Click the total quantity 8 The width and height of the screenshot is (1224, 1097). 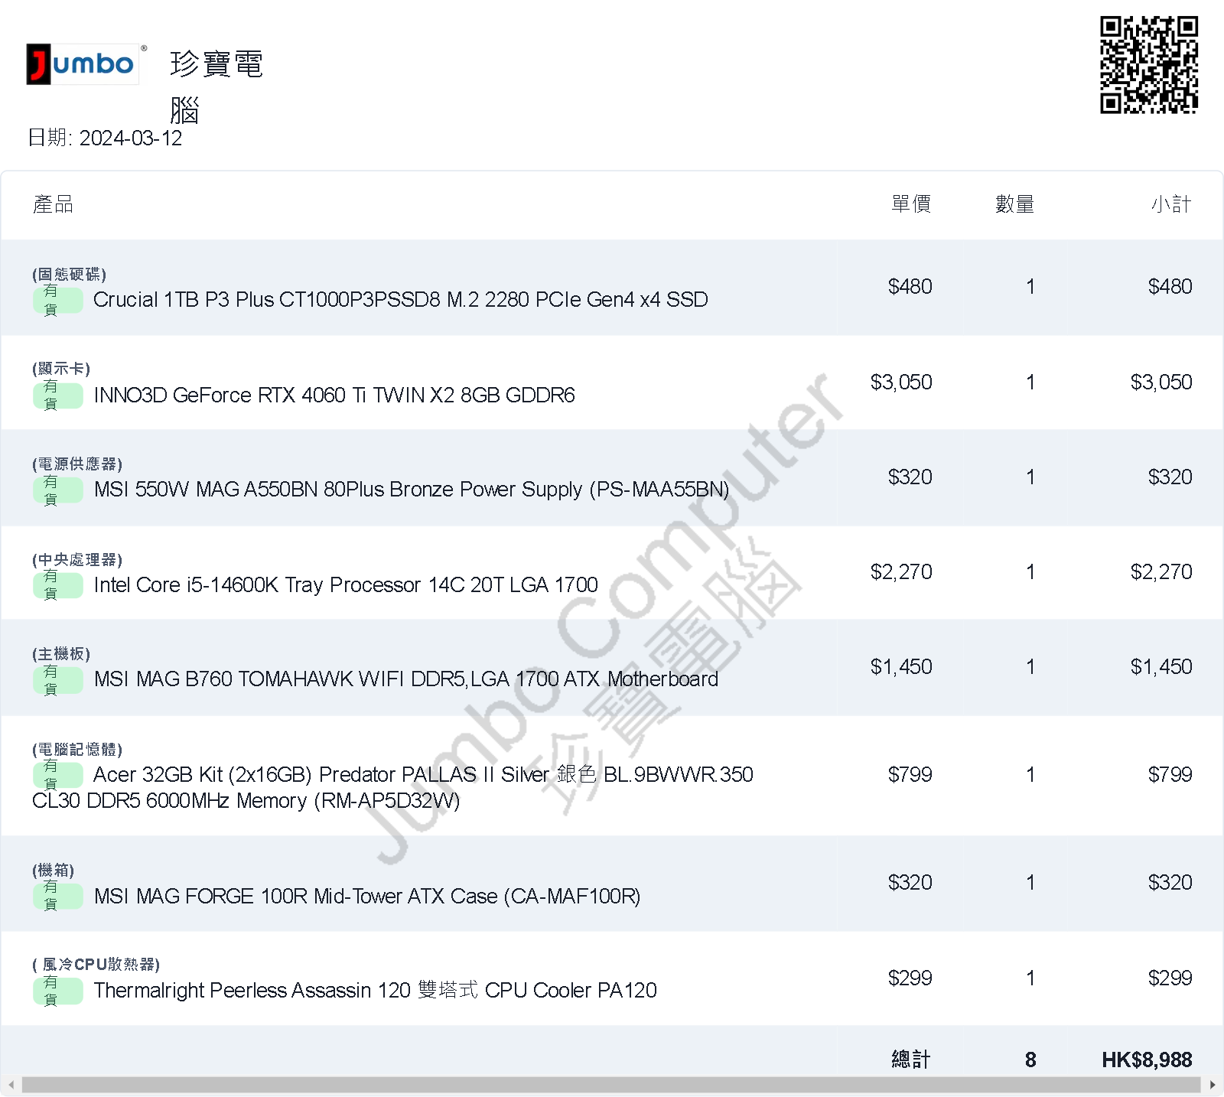click(x=1030, y=1060)
